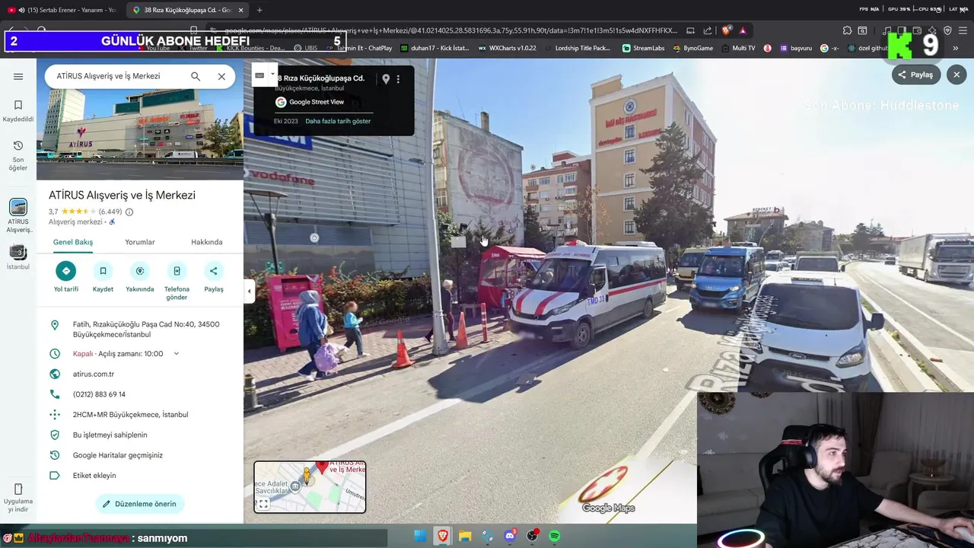Click Daha fazla tarih göster link
974x548 pixels.
point(338,121)
